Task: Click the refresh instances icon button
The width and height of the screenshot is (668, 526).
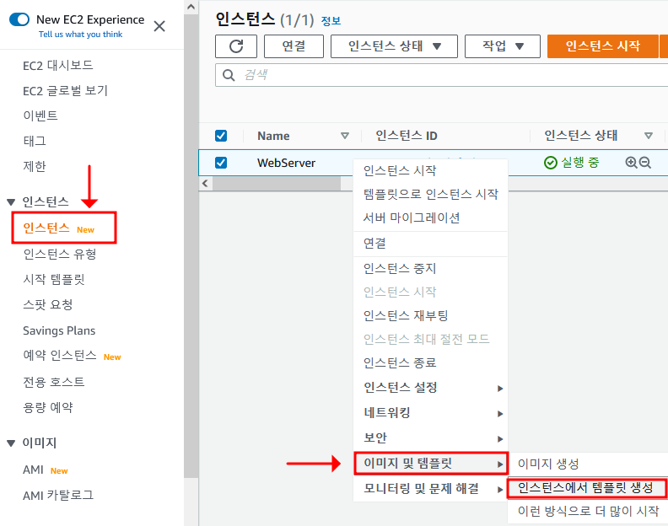Action: click(x=236, y=46)
